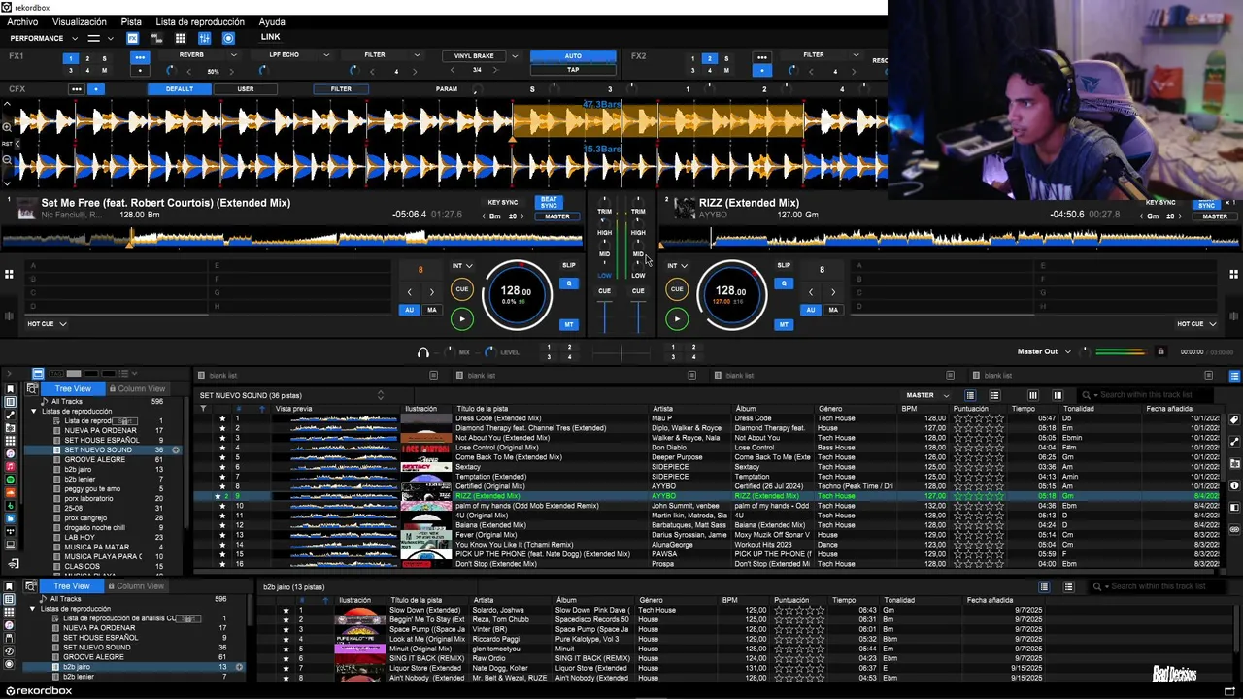Switch upper panel to Column View tab

(x=136, y=388)
